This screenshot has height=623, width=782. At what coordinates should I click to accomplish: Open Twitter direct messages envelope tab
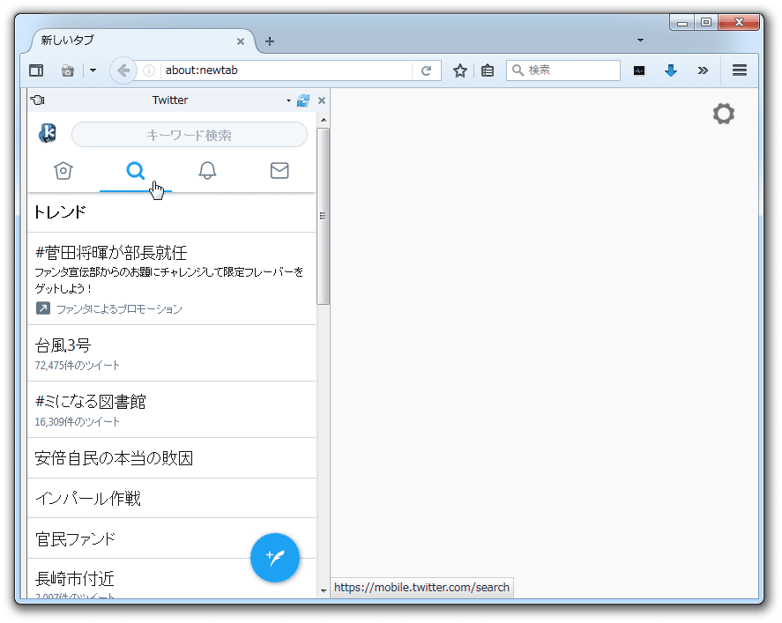[x=279, y=170]
